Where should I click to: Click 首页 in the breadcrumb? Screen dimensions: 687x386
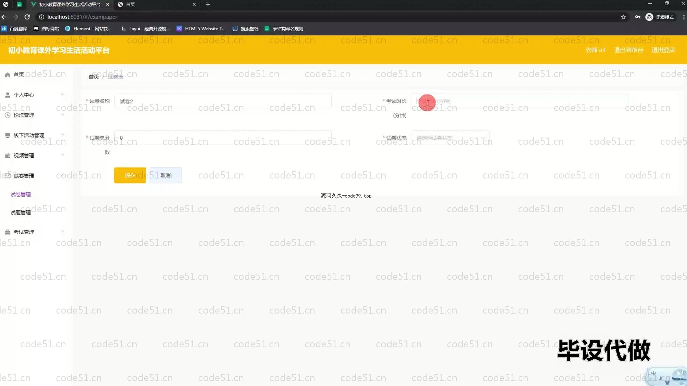(94, 77)
